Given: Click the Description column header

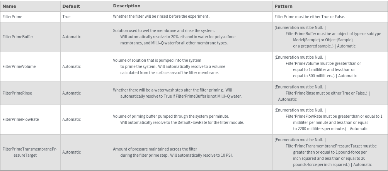Looking at the screenshot, I should (x=126, y=6).
